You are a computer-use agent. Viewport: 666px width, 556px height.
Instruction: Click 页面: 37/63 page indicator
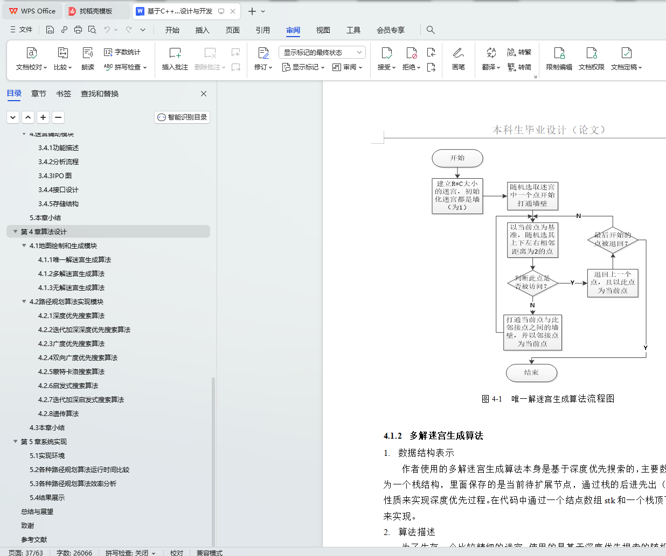pos(26,553)
